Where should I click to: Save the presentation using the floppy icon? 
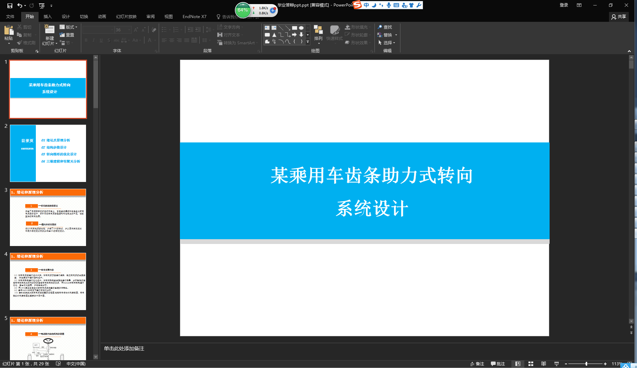pyautogui.click(x=10, y=5)
